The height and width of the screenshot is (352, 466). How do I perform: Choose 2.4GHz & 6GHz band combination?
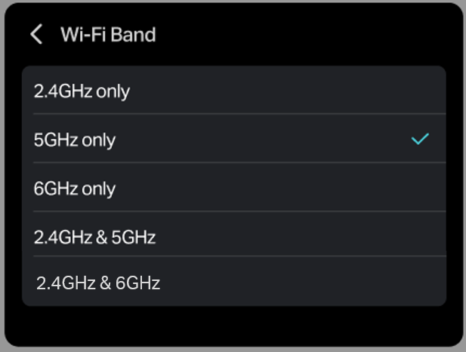(x=98, y=283)
